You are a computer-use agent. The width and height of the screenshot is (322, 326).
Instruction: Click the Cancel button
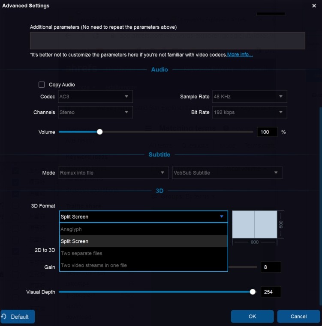tap(298, 317)
